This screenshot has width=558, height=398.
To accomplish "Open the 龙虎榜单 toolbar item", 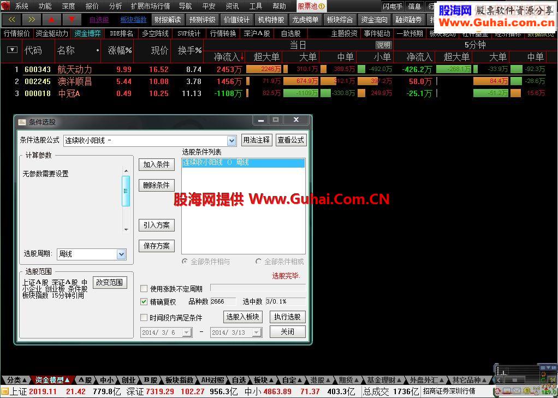I will point(305,20).
